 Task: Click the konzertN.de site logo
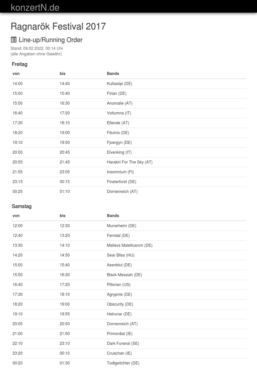click(35, 7)
